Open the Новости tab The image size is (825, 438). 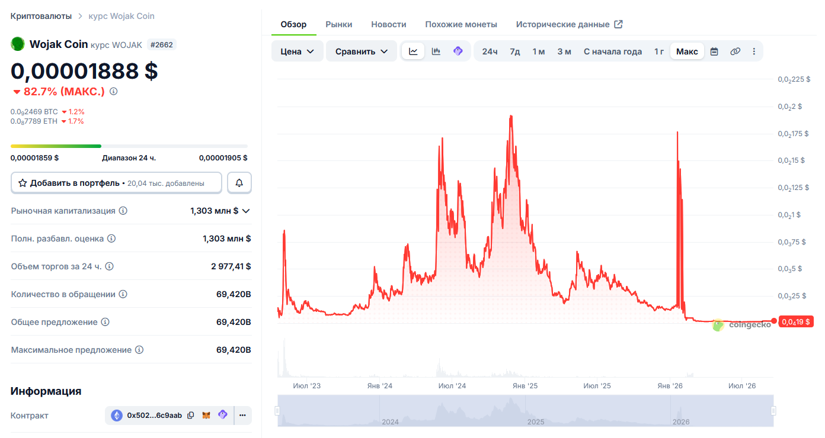[389, 24]
